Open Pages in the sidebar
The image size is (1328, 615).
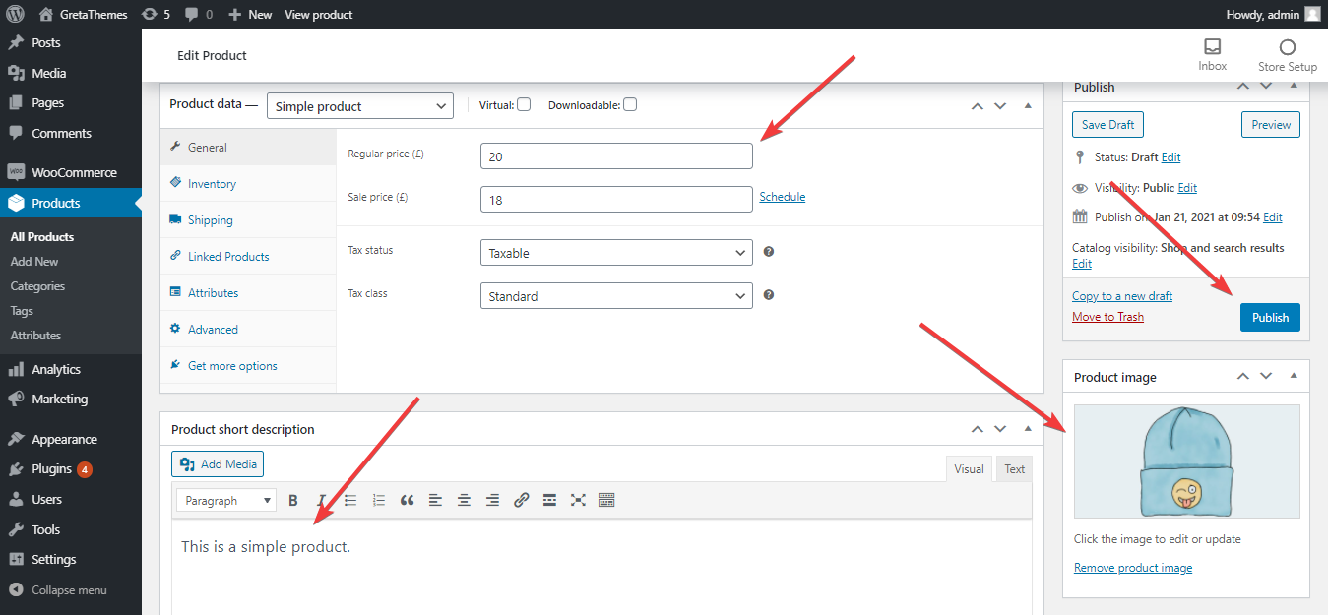coord(71,102)
